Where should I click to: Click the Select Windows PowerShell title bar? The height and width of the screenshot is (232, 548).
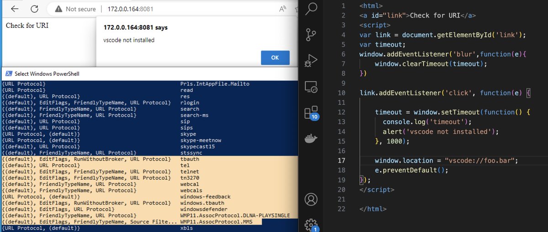tap(149, 74)
